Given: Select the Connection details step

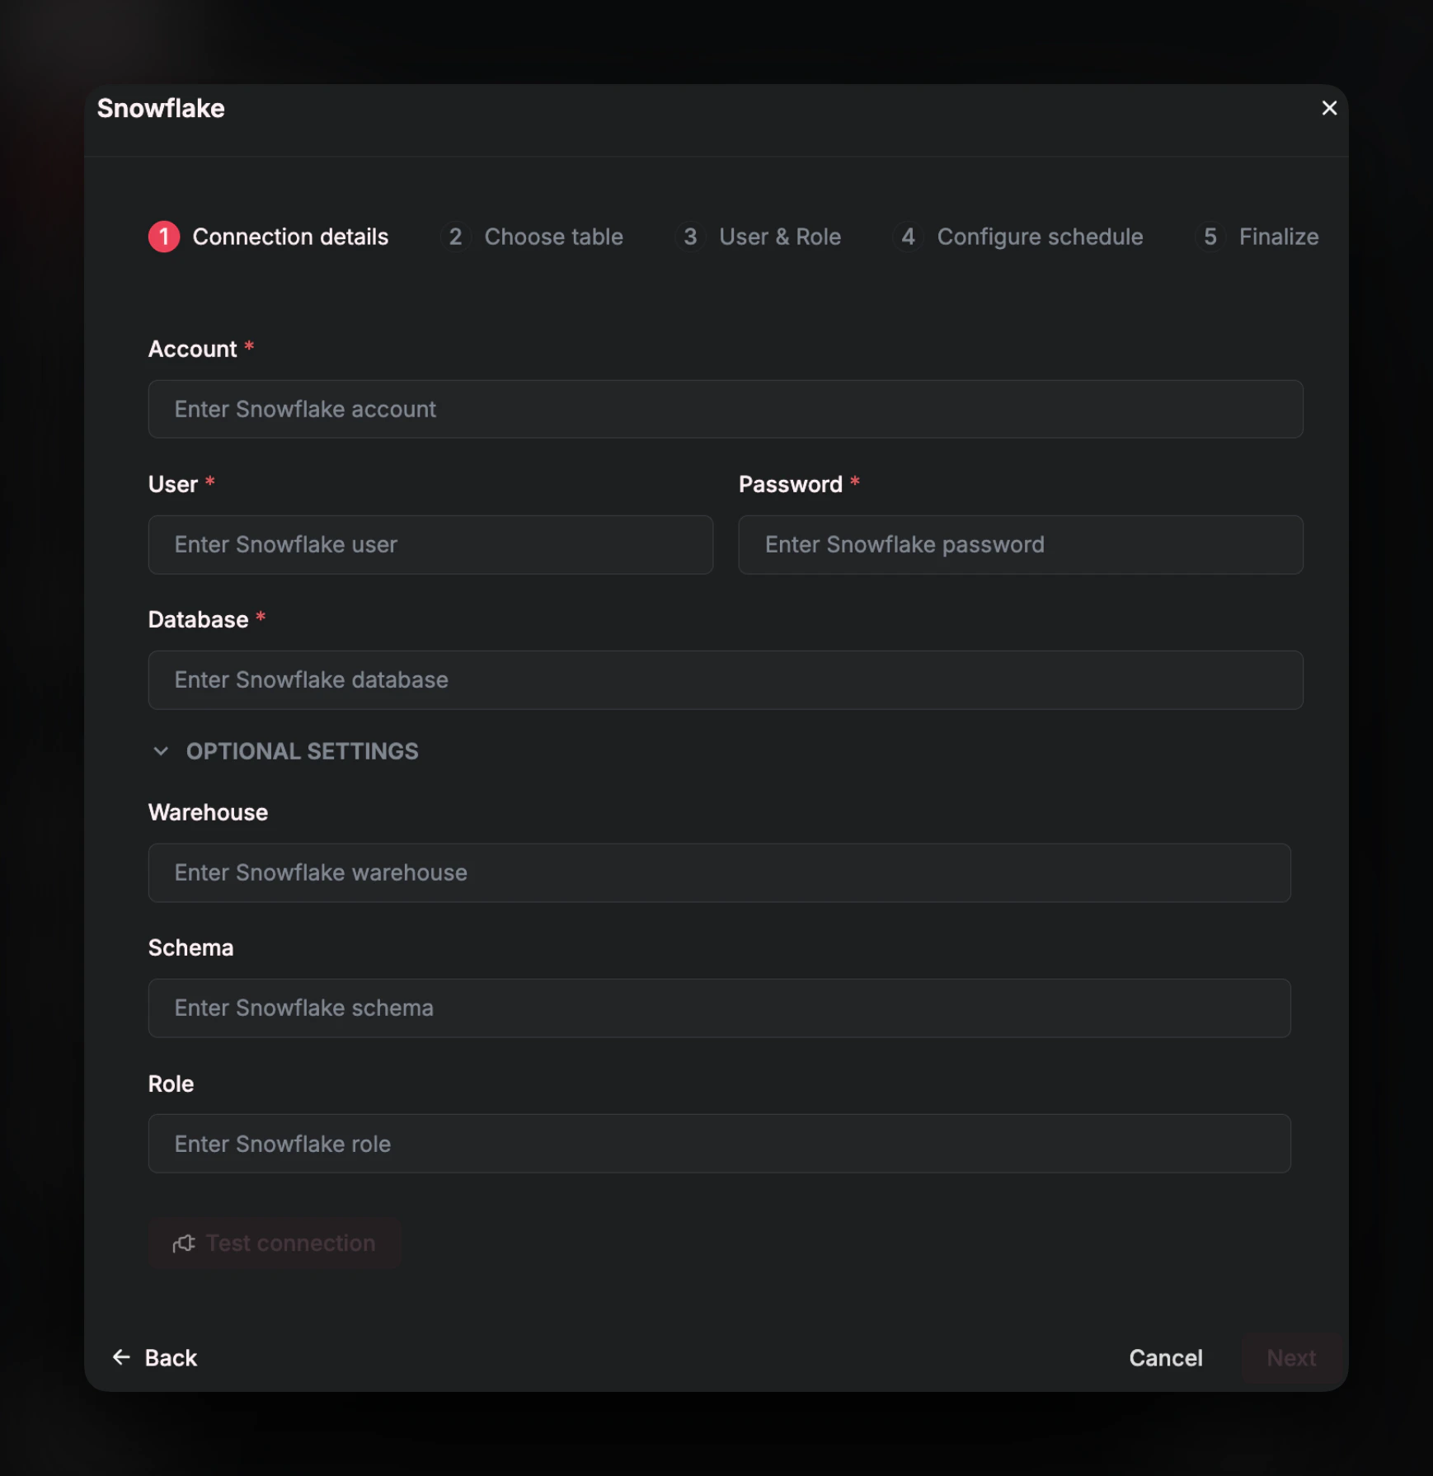Looking at the screenshot, I should (268, 237).
